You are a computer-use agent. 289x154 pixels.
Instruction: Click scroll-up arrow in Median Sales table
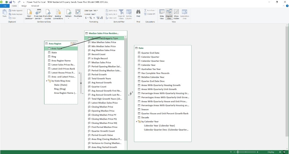tap(126, 37)
